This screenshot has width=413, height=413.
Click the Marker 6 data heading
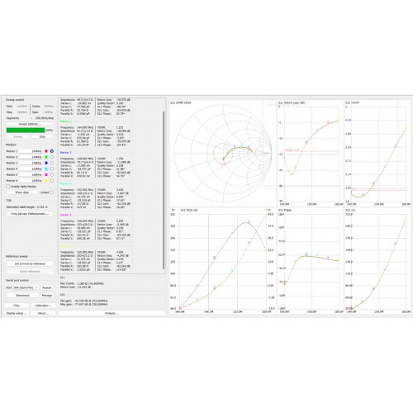point(66,246)
